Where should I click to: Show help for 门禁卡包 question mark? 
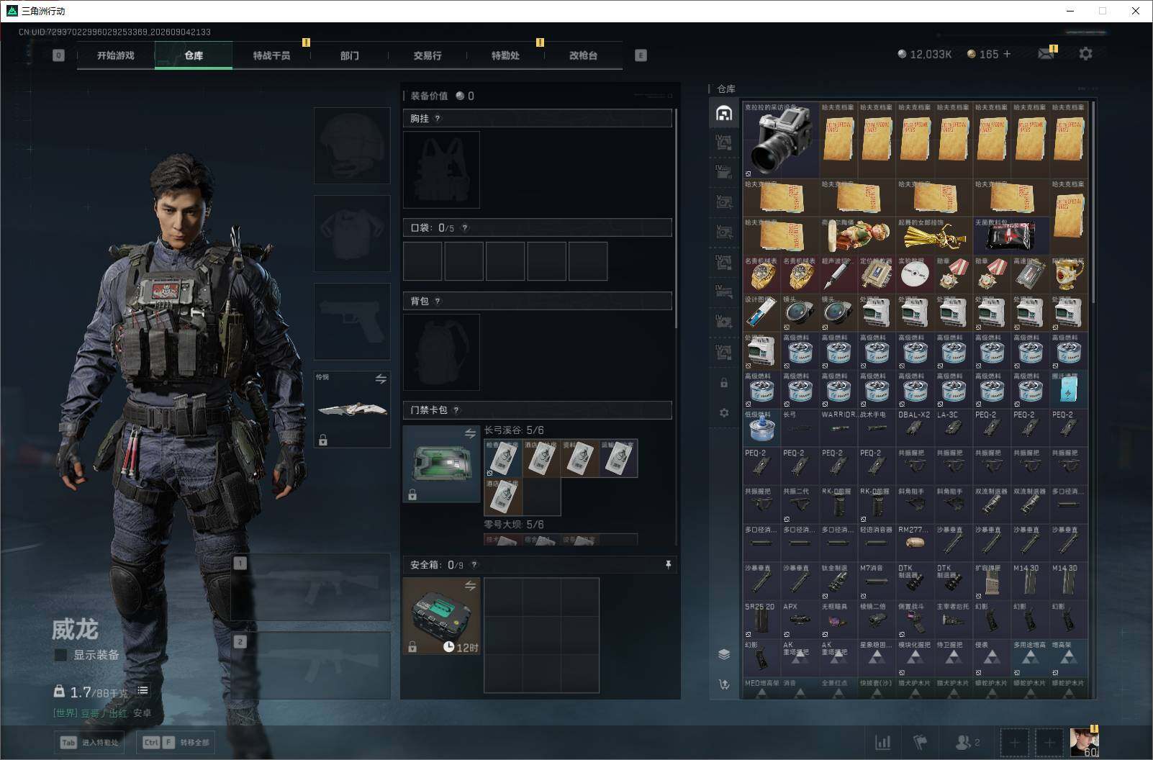click(456, 411)
